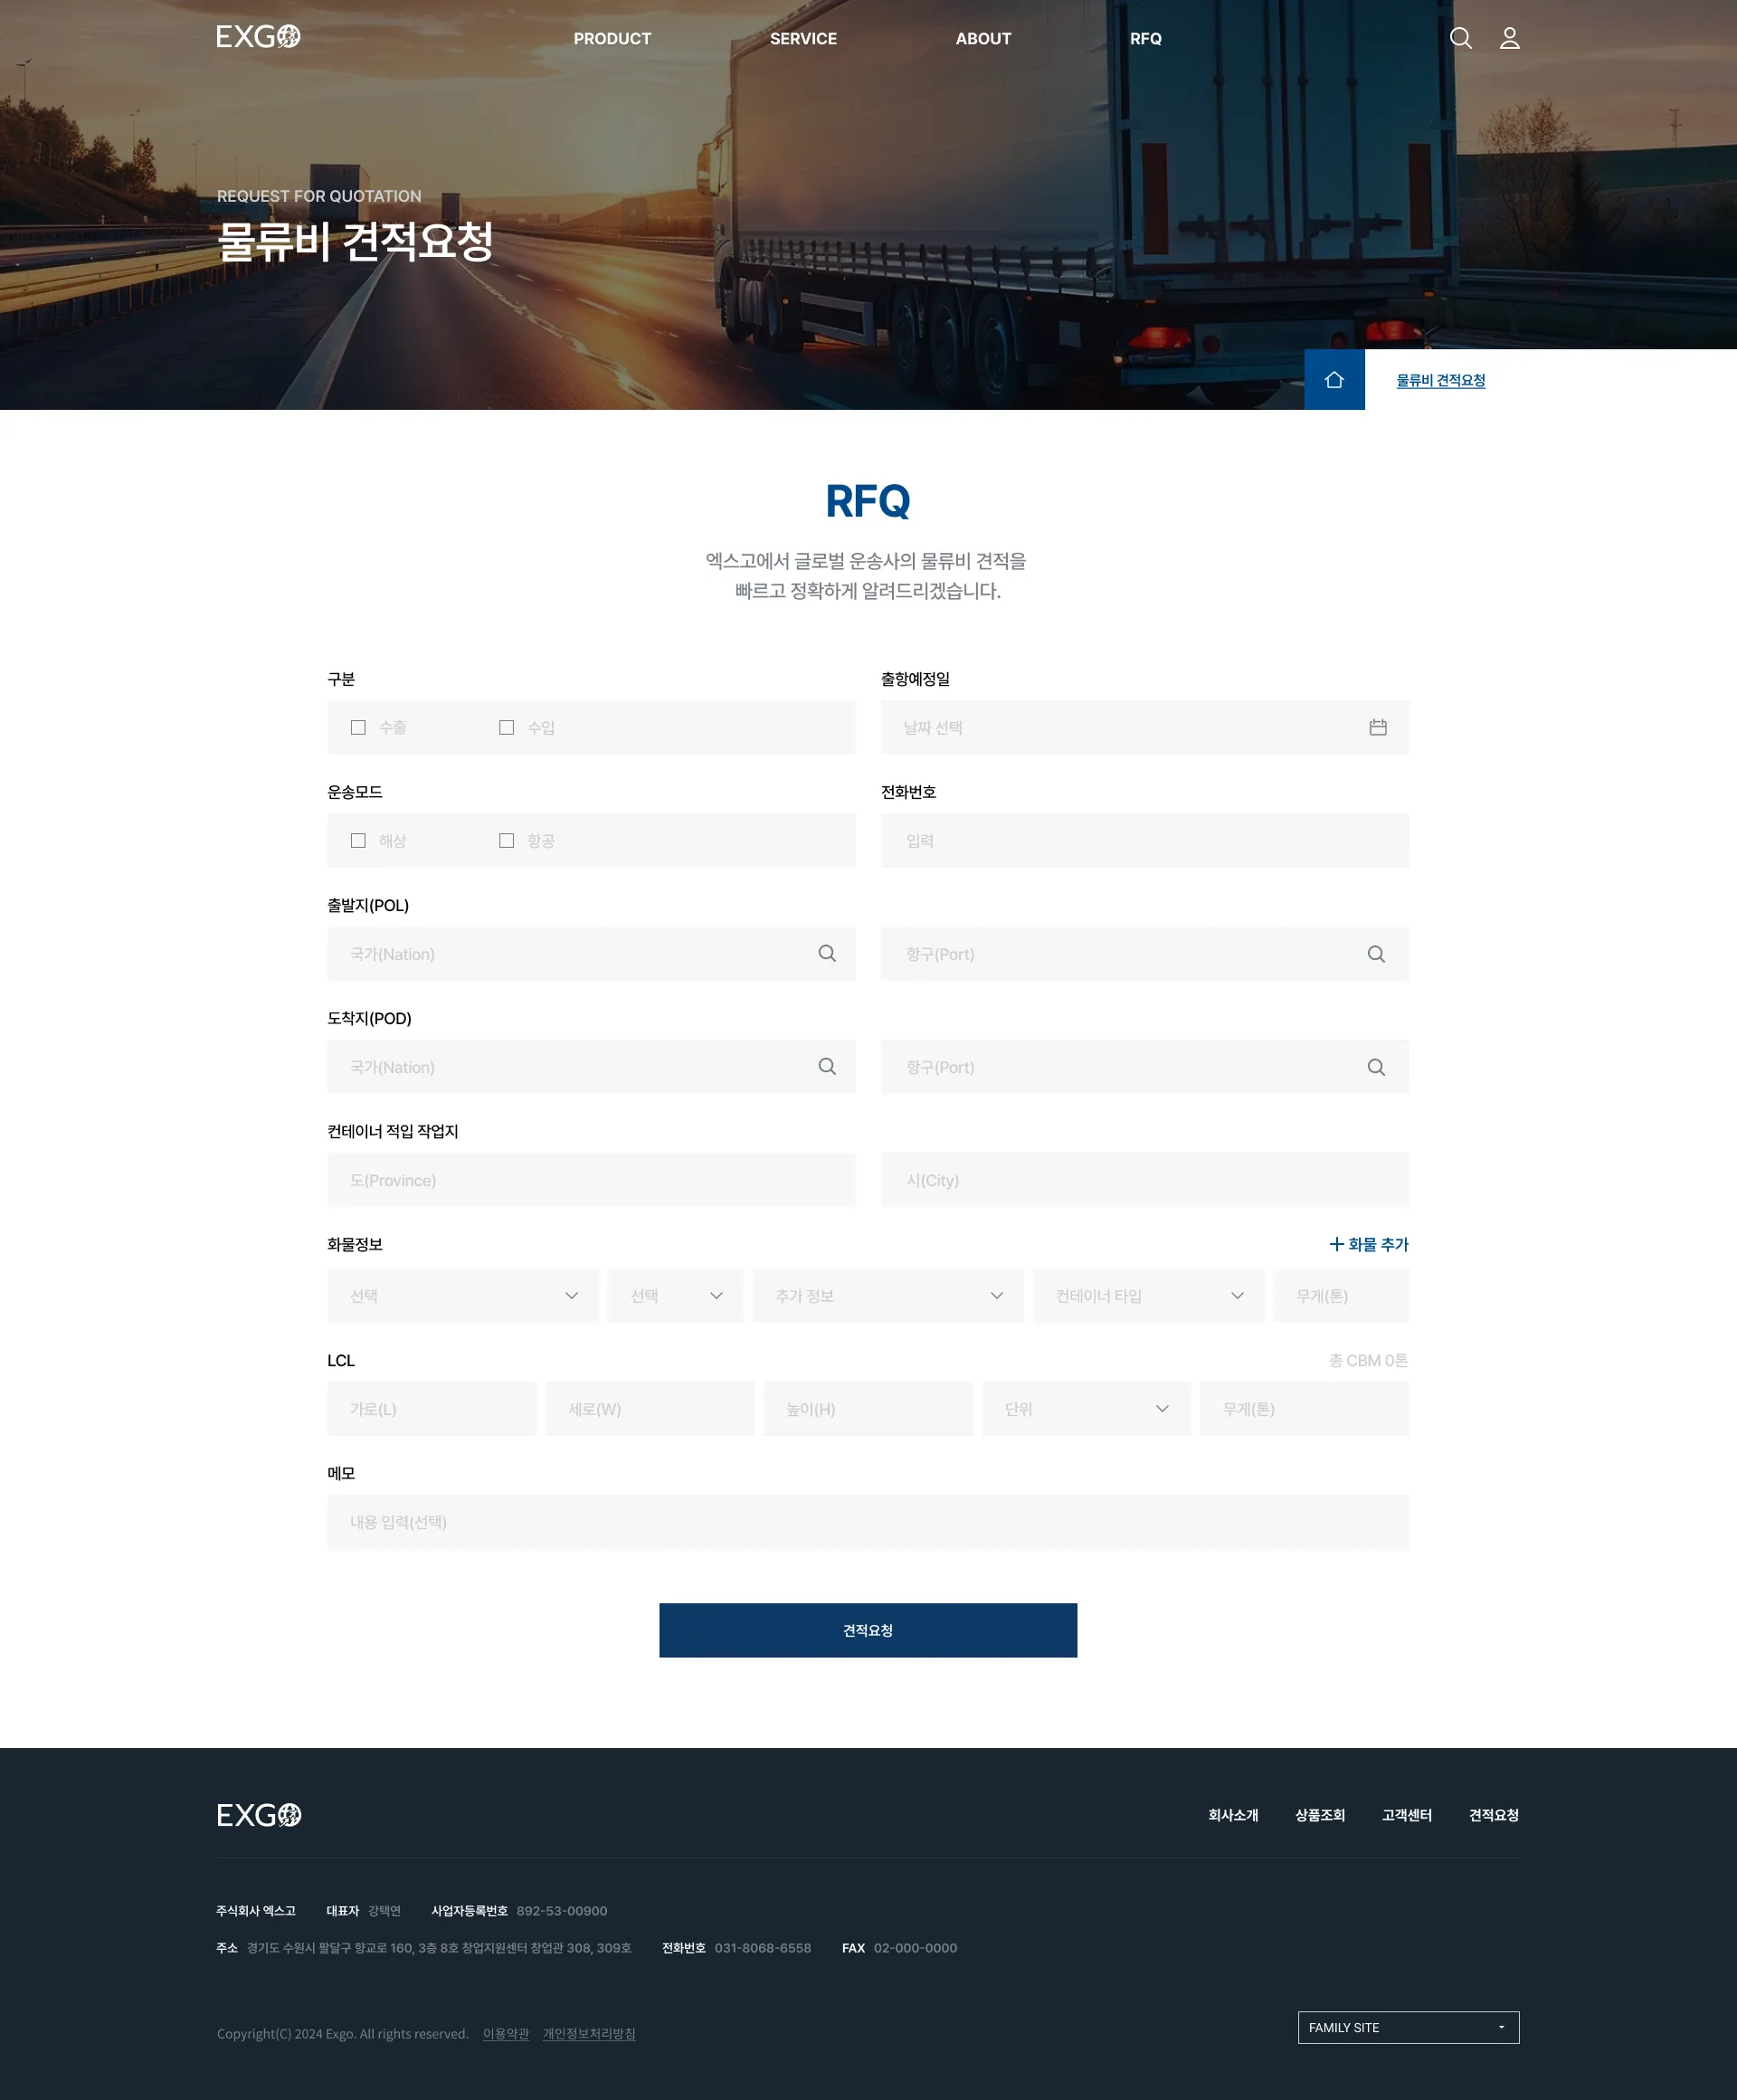
Task: Tick the 항공 transport mode checkbox
Action: [506, 840]
